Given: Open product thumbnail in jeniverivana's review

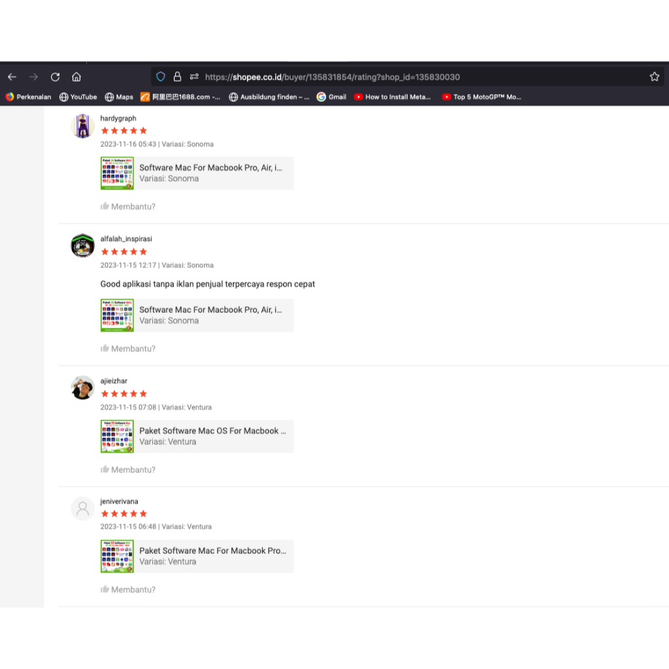Looking at the screenshot, I should pos(117,556).
